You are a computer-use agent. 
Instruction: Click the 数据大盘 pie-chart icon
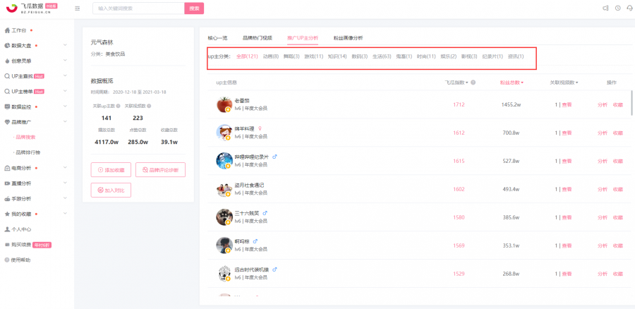pyautogui.click(x=7, y=45)
